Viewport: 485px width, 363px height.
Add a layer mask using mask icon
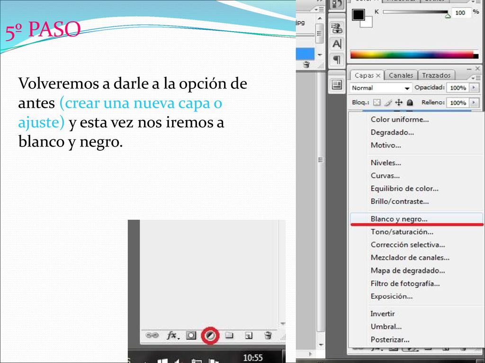tap(191, 335)
